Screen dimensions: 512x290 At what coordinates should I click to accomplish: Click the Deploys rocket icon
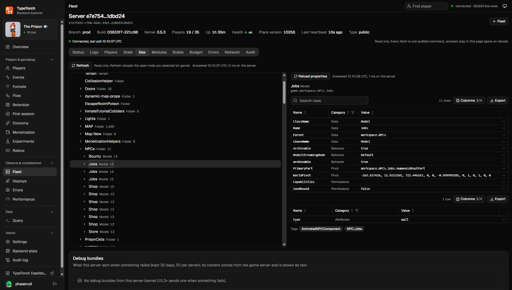pos(8,181)
